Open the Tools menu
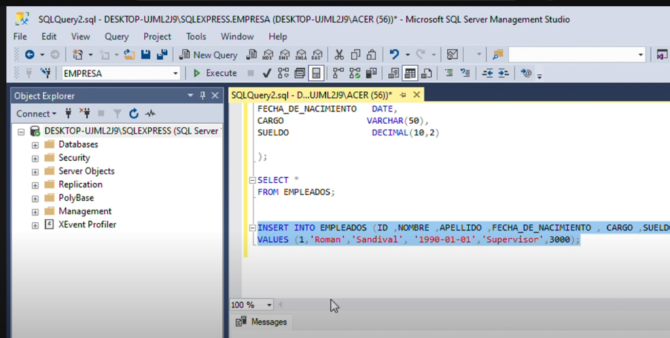 [196, 37]
